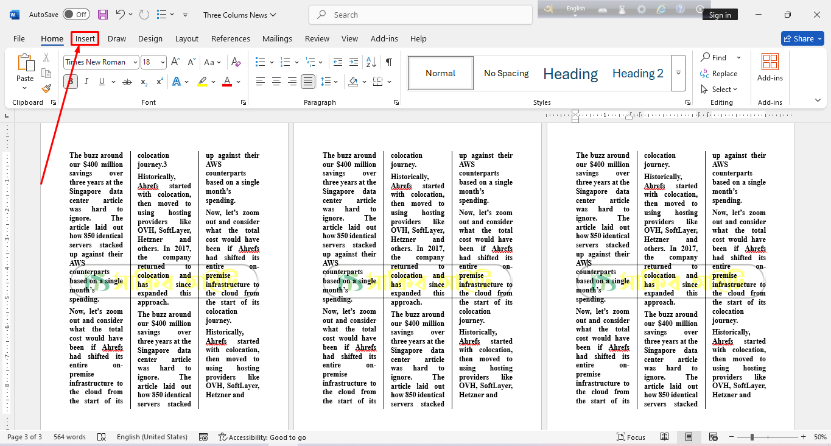This screenshot has width=831, height=446.
Task: Click the Sign in button
Action: tap(720, 15)
